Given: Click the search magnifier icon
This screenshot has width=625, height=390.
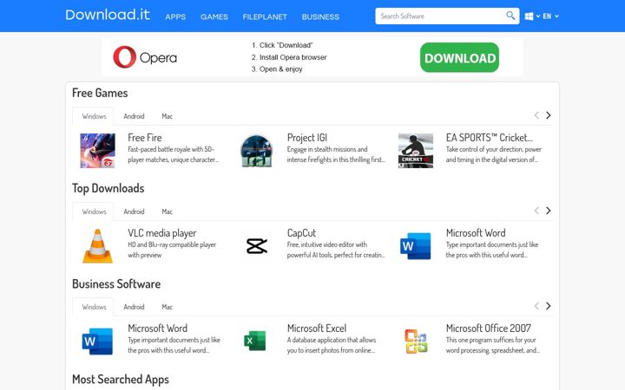Looking at the screenshot, I should [510, 16].
